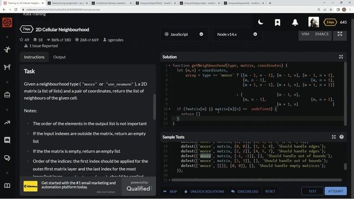Click the email marketing advertisement
Image resolution: width=354 pixels, height=199 pixels.
pyautogui.click(x=71, y=186)
